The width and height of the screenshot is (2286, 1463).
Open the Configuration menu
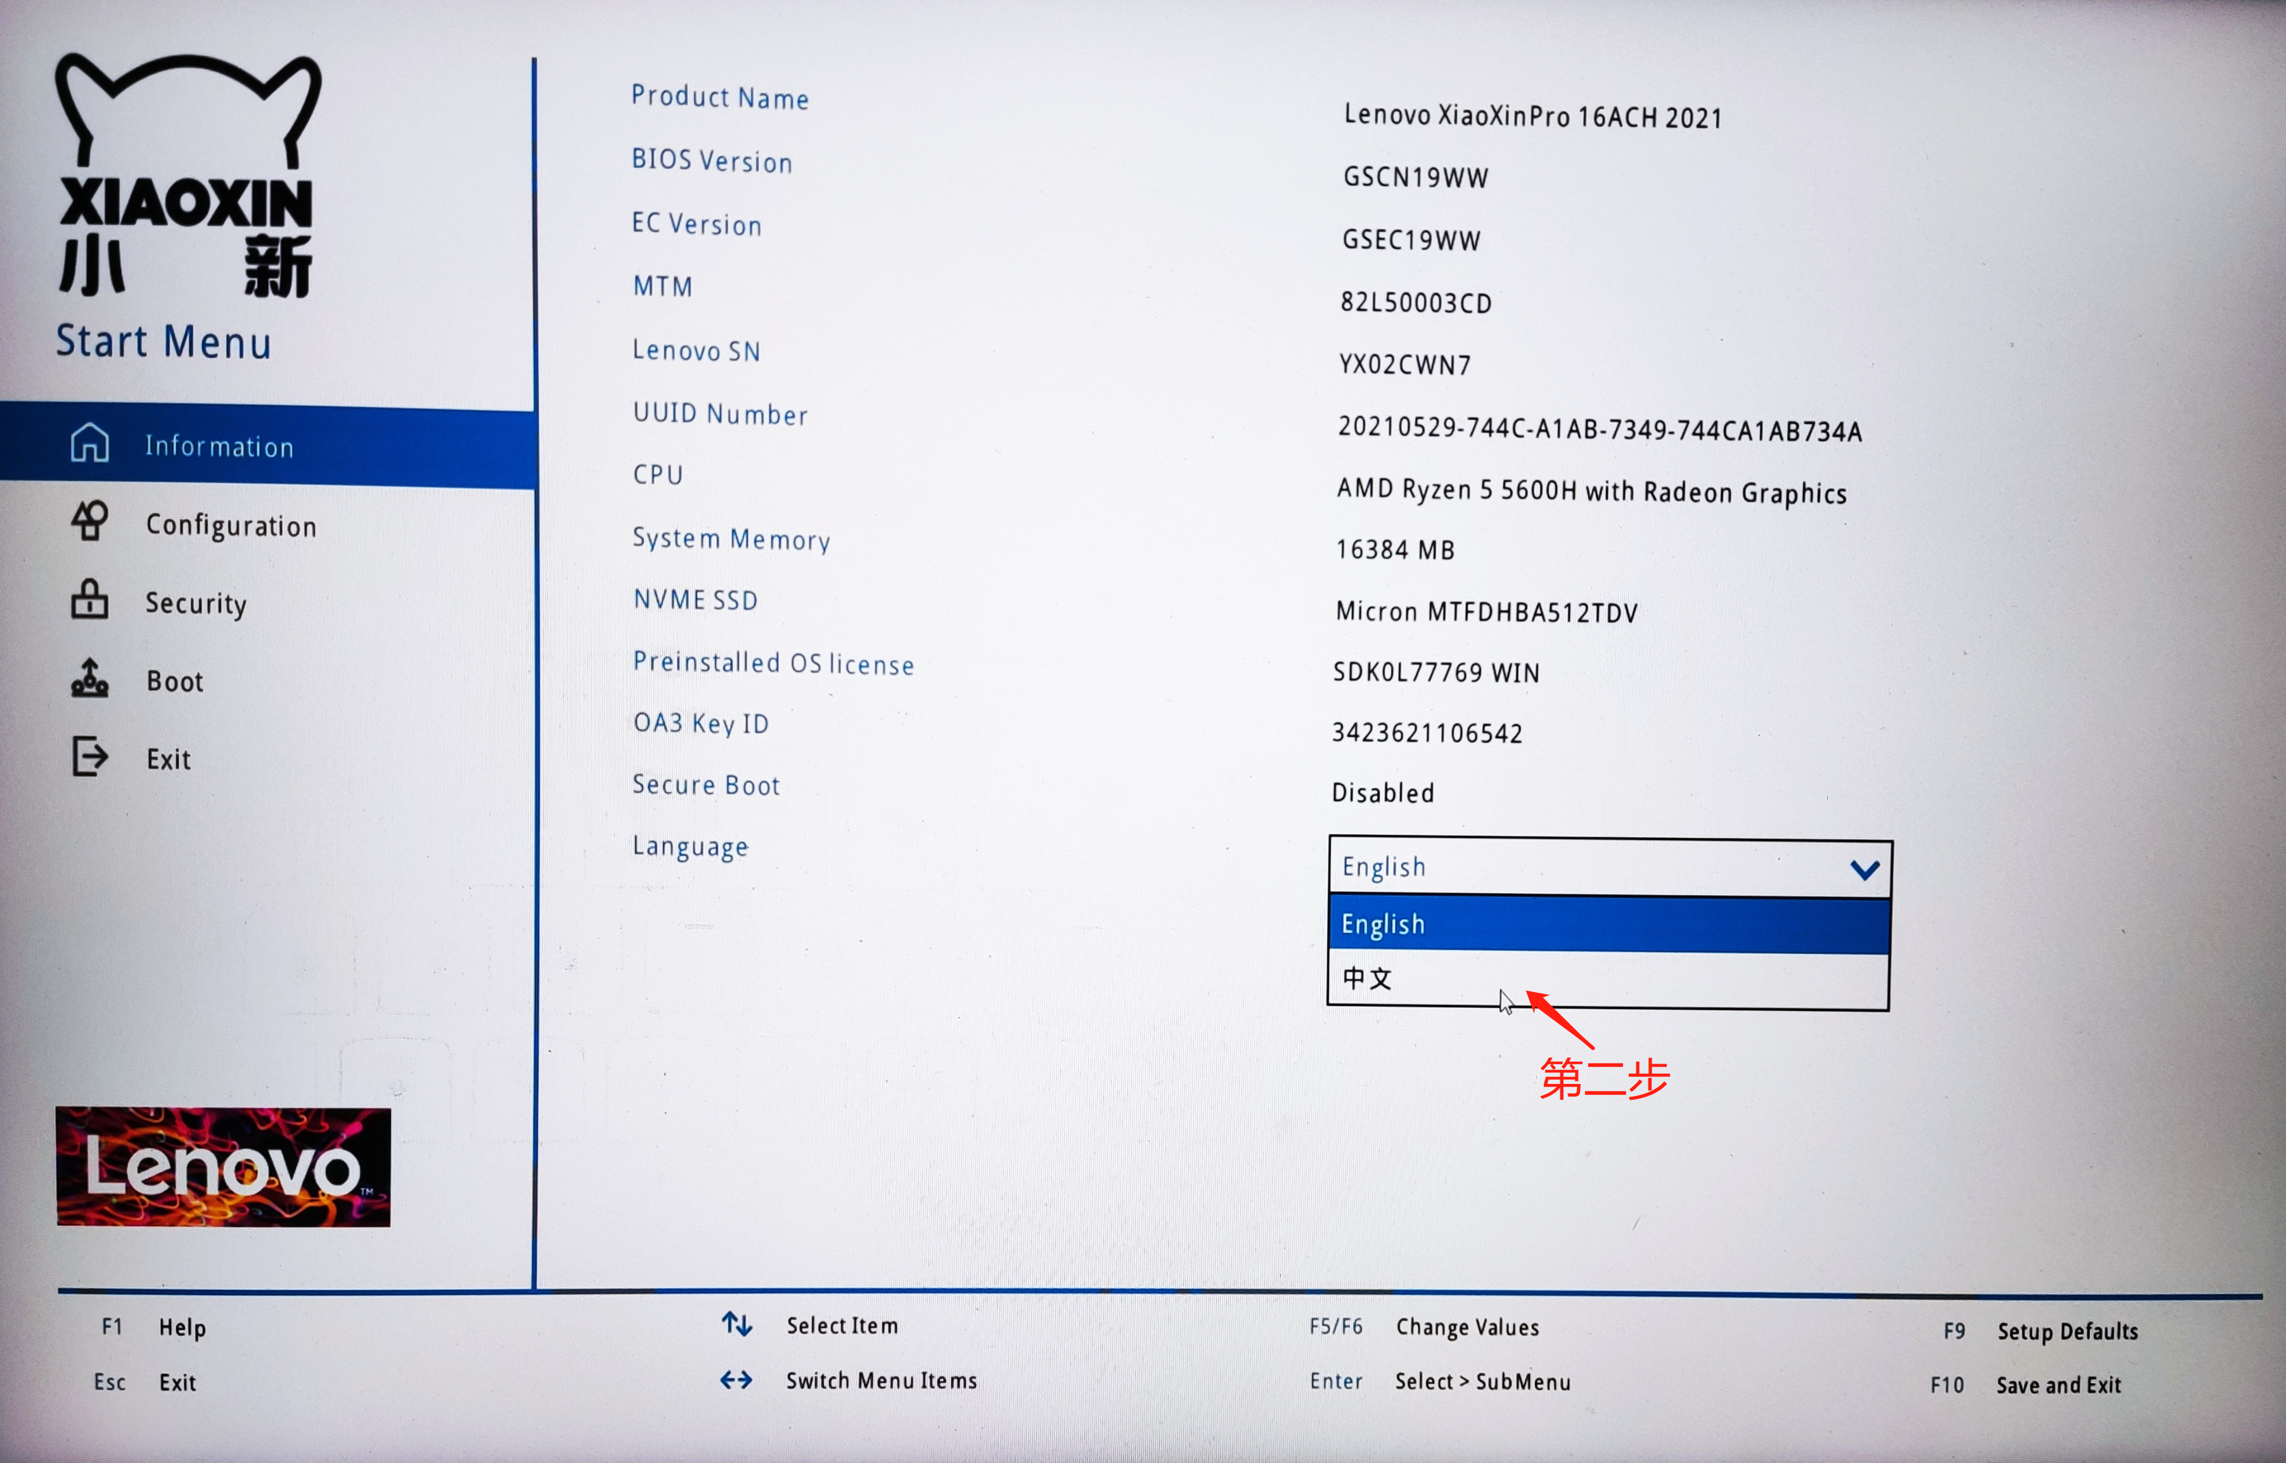click(231, 525)
